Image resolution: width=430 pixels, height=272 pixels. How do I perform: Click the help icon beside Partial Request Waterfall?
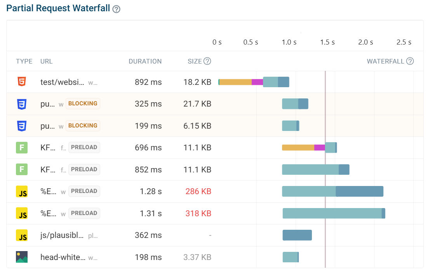tap(116, 9)
